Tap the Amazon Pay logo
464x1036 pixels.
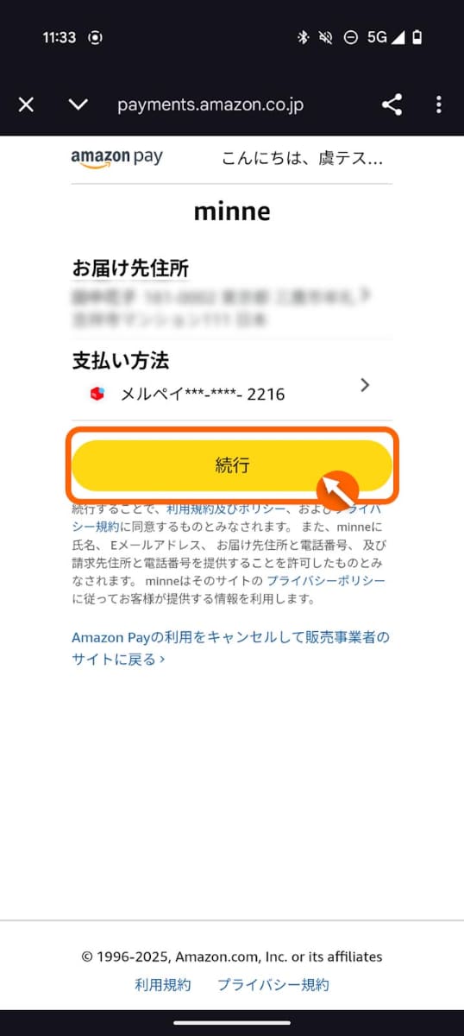coord(116,158)
